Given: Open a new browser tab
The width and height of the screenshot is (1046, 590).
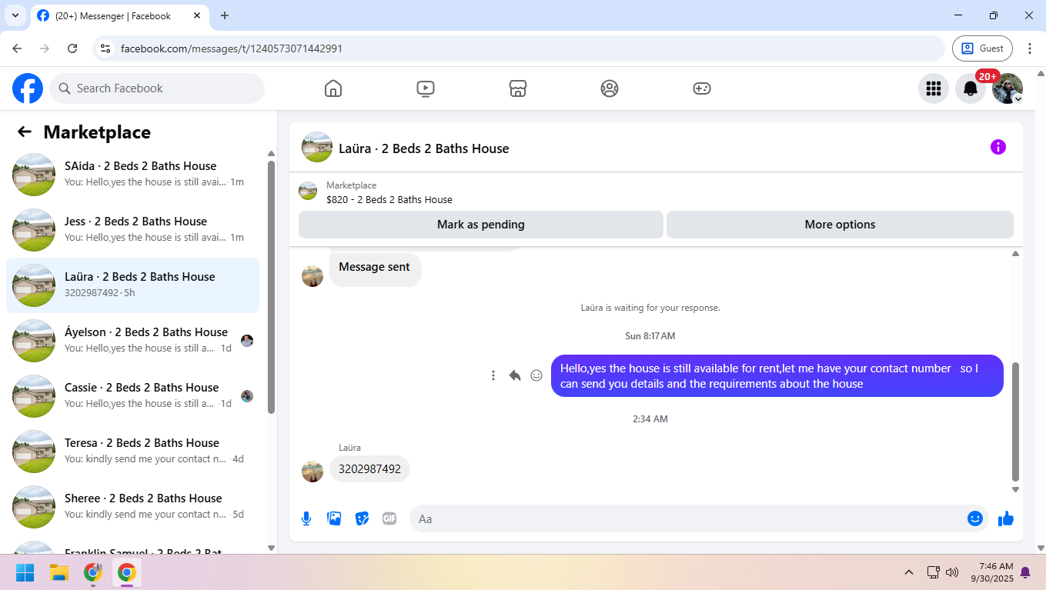Looking at the screenshot, I should (225, 15).
